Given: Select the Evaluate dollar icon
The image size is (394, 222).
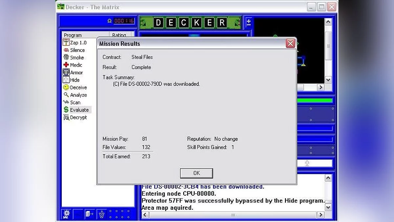Looking at the screenshot, I should (x=66, y=110).
